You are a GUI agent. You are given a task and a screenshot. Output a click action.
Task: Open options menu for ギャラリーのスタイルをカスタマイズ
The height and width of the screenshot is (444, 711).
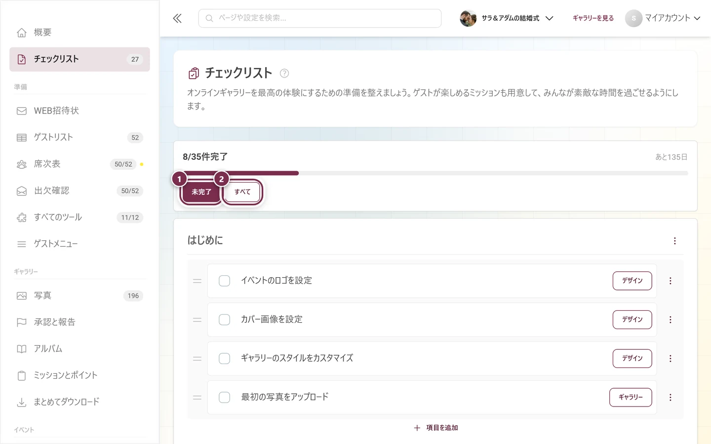[x=671, y=359]
